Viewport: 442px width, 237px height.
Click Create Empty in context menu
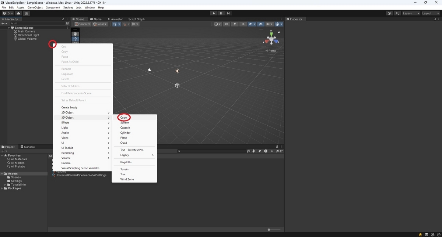83,108
